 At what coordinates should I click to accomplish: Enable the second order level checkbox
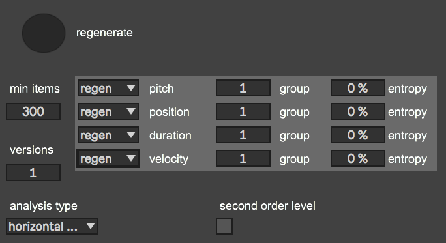224,226
